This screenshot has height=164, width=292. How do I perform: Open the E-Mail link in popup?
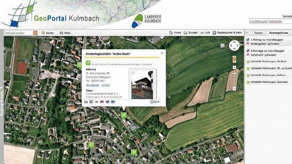pos(106,85)
